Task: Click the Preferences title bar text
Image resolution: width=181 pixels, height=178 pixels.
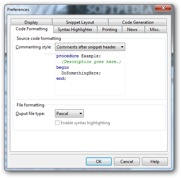Action: point(18,10)
